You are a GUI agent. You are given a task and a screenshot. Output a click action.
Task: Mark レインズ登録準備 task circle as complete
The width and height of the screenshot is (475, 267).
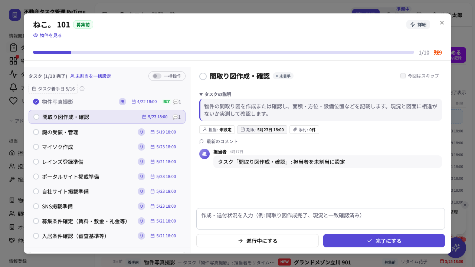click(x=36, y=162)
